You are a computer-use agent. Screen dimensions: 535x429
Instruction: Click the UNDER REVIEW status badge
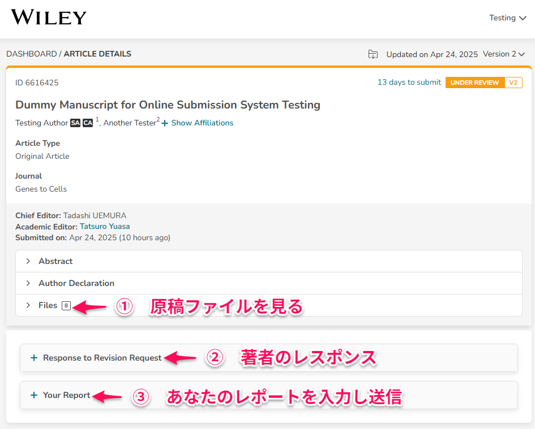(474, 83)
